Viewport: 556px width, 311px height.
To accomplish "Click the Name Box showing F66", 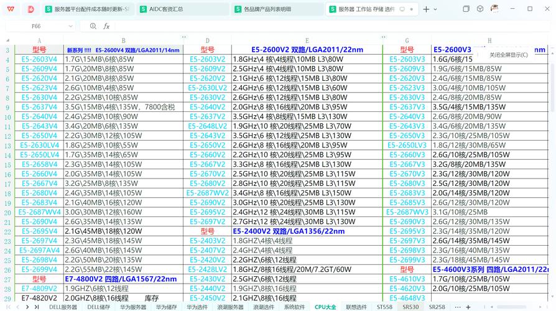I will point(36,26).
